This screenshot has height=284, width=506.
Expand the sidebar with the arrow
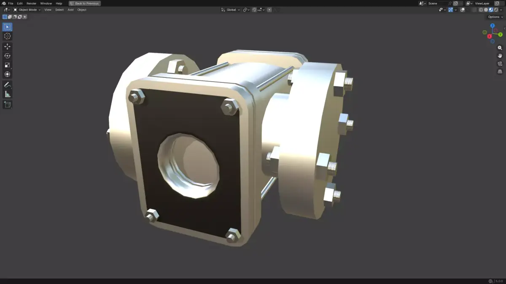pyautogui.click(x=504, y=28)
